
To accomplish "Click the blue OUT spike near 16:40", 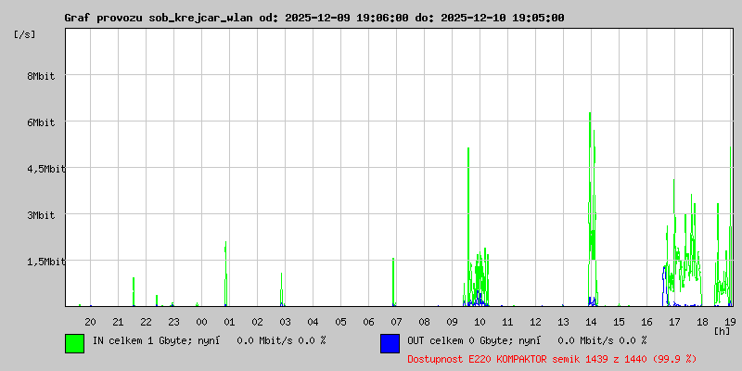I will pos(664,286).
